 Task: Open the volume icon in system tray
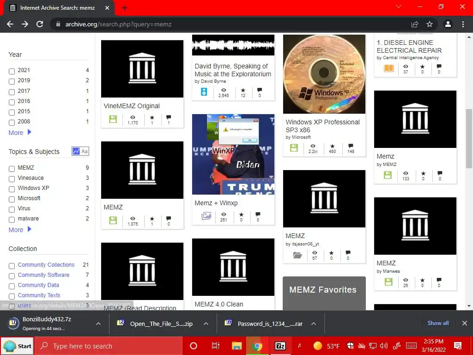point(384,346)
